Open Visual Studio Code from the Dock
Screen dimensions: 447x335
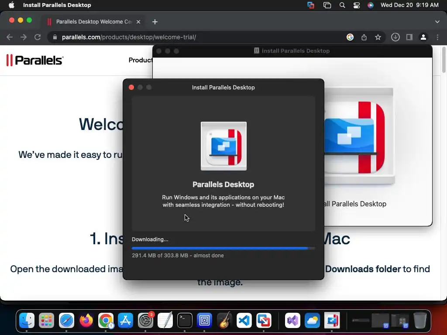pyautogui.click(x=244, y=321)
